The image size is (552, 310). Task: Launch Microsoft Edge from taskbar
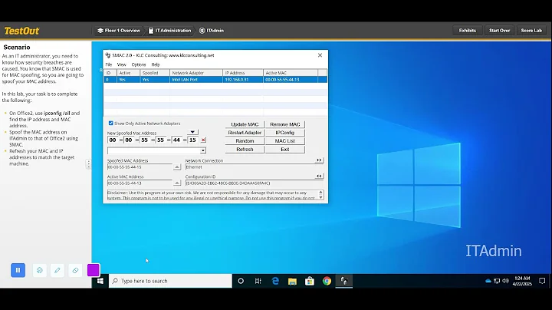click(275, 281)
